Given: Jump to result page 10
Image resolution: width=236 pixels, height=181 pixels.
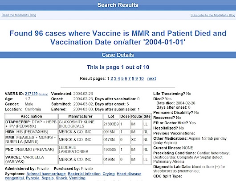Looking at the screenshot, I should pos(141,79).
